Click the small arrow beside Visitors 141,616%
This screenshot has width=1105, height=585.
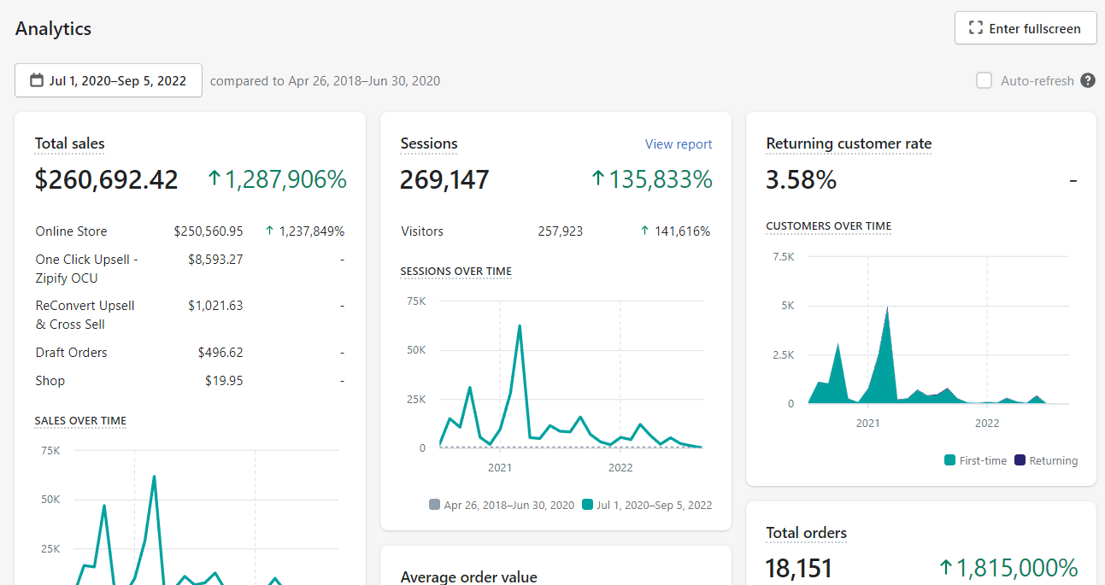pyautogui.click(x=644, y=231)
